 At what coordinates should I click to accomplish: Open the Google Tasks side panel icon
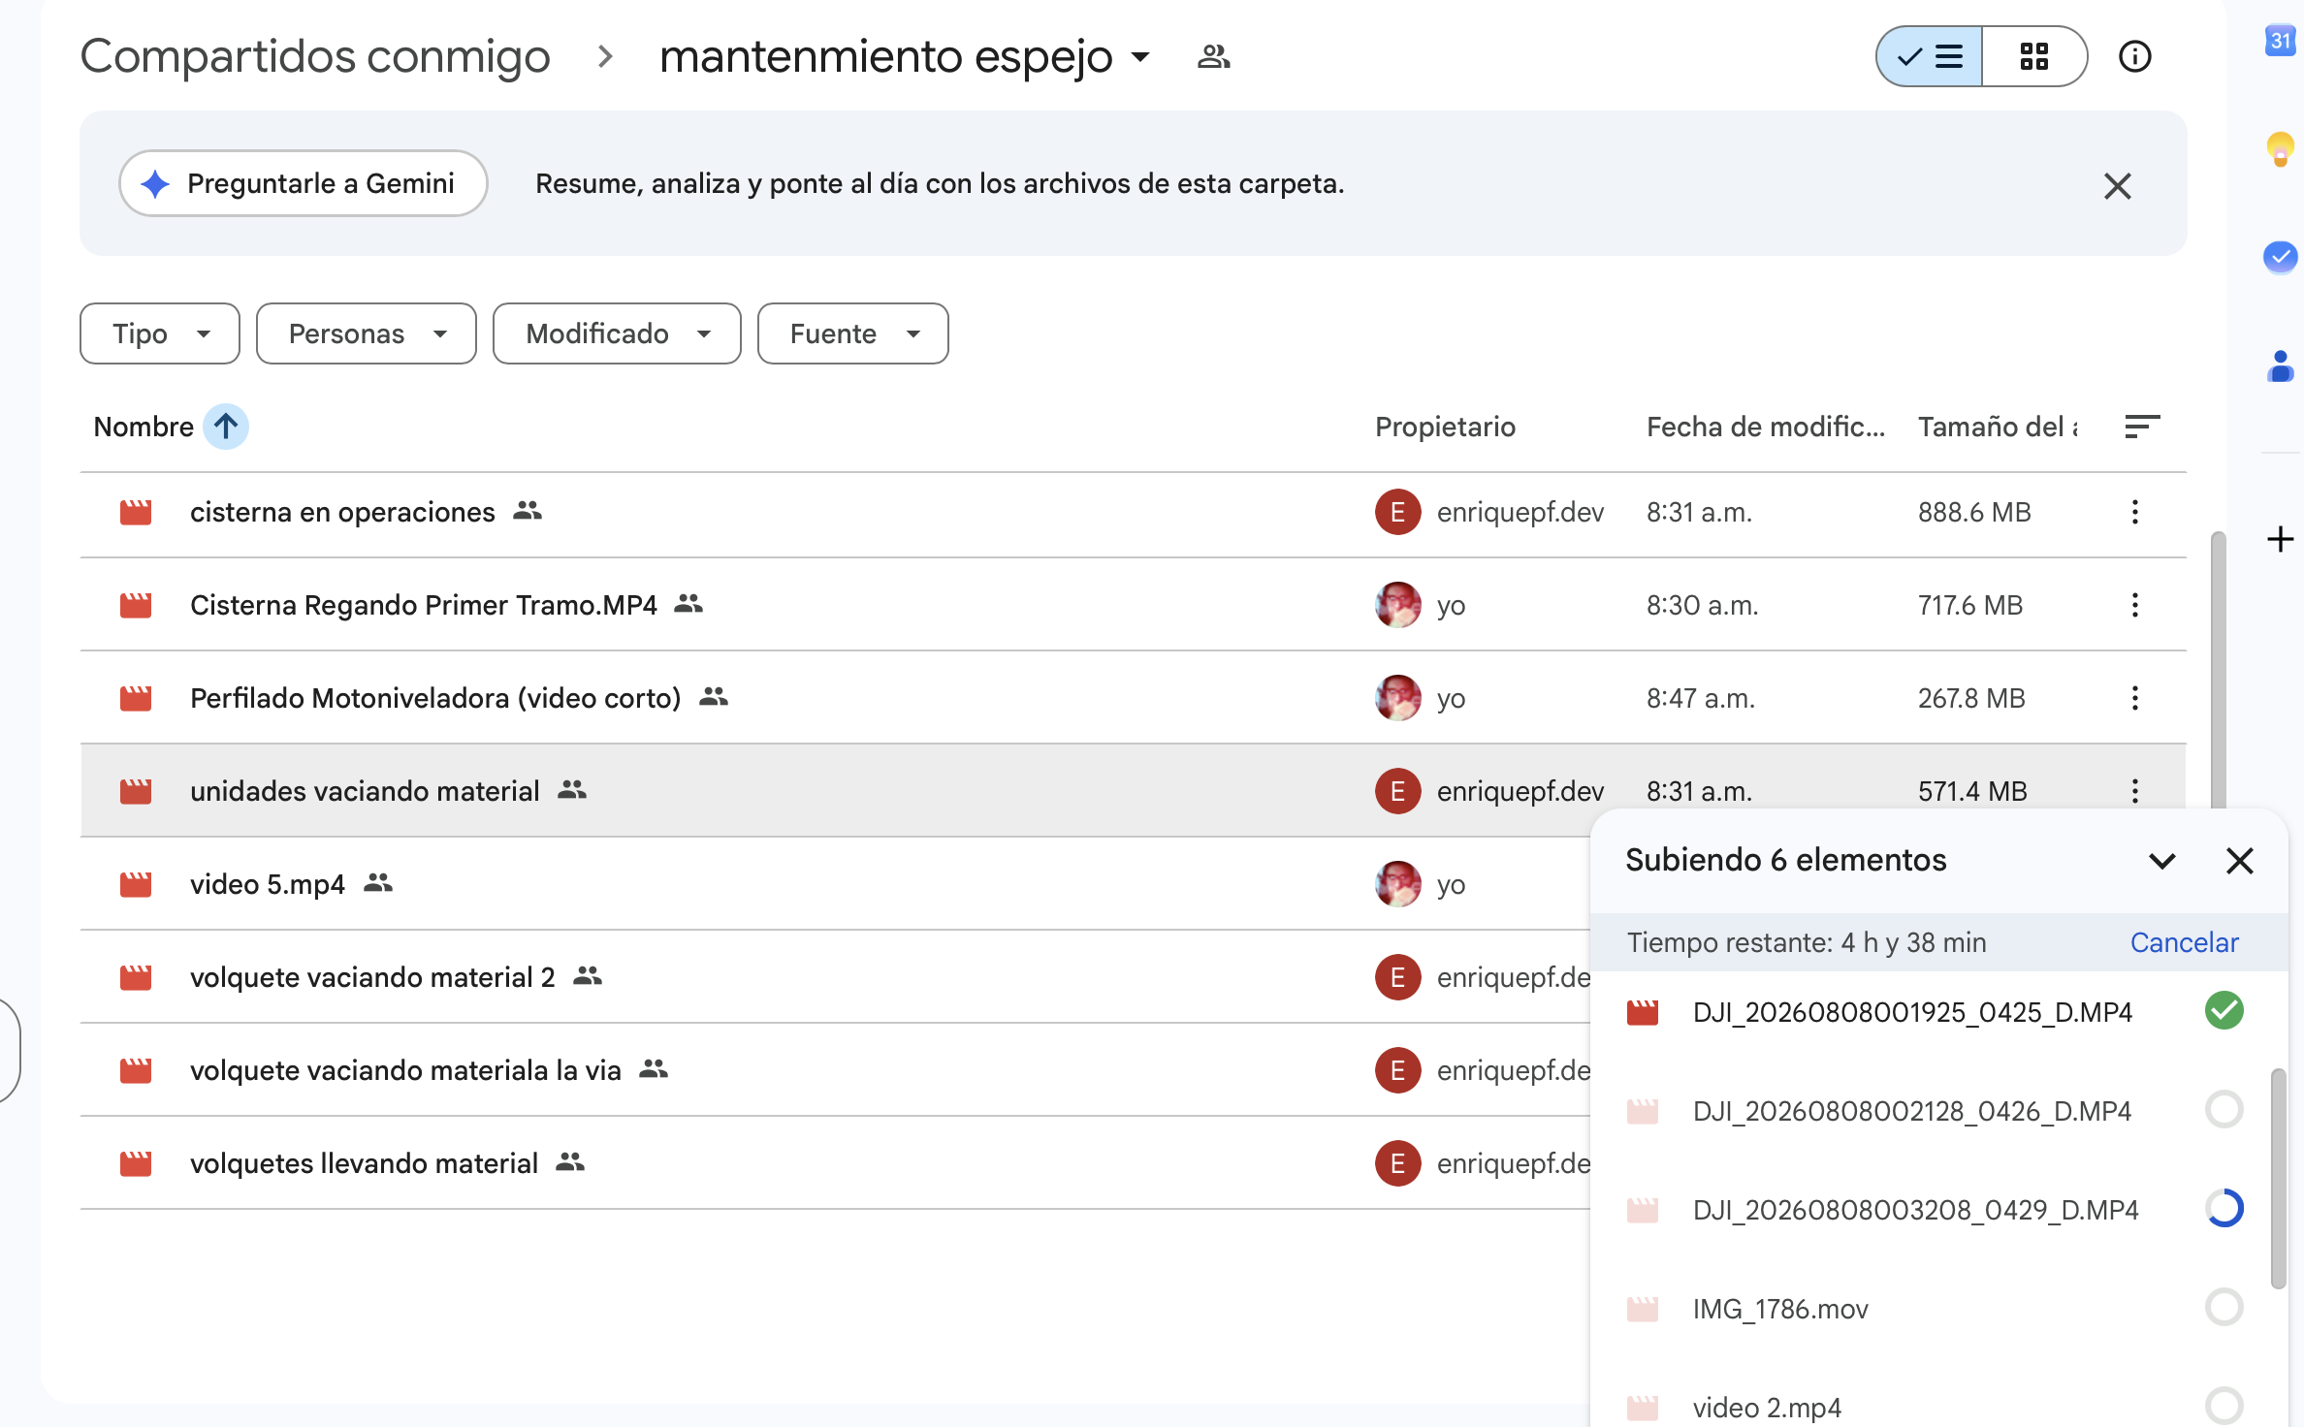(2281, 257)
